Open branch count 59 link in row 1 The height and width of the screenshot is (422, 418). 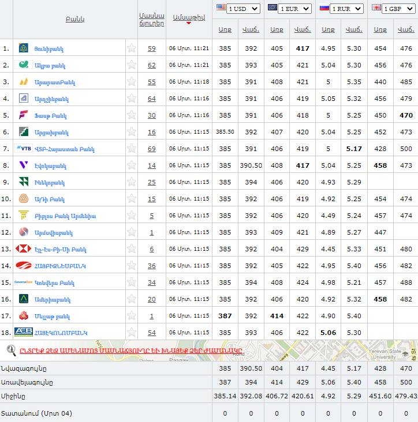tap(152, 48)
